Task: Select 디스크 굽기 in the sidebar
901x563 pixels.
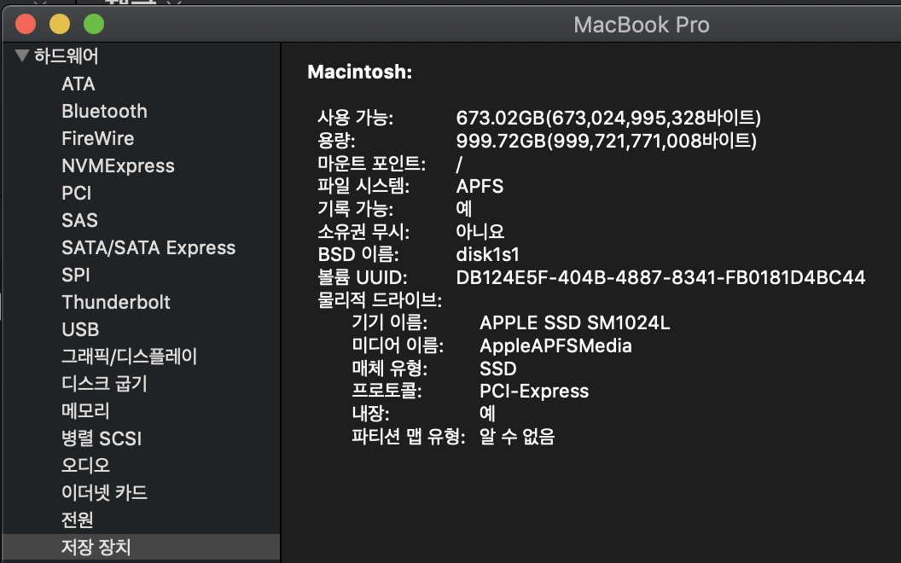Action: tap(105, 383)
